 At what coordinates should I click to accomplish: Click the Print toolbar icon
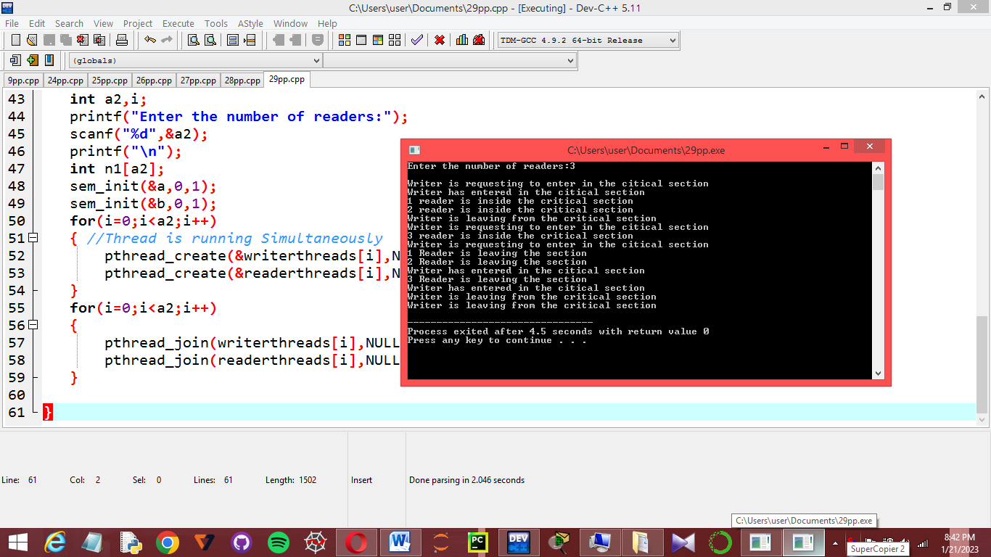pos(122,40)
